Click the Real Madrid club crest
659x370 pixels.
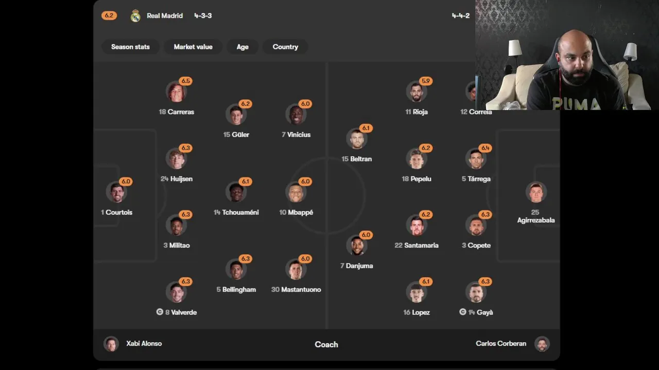135,16
